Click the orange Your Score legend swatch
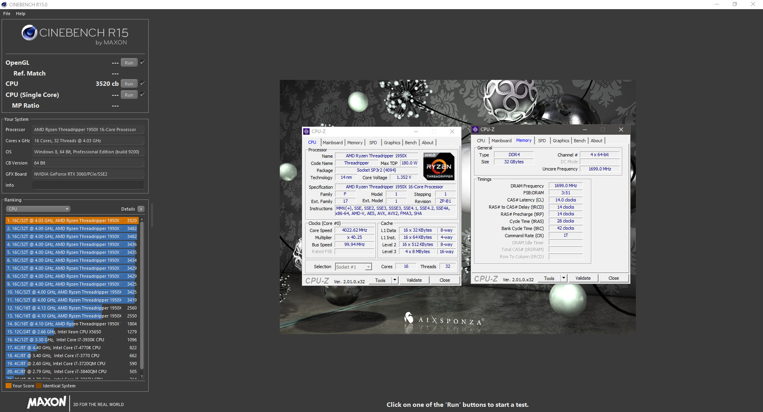Viewport: 763px width, 412px height. [8, 386]
